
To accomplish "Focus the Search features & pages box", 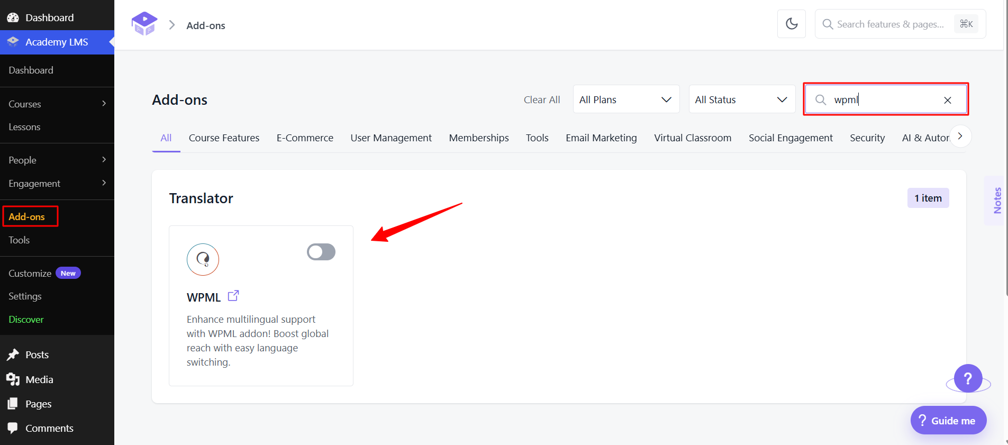I will [x=900, y=24].
